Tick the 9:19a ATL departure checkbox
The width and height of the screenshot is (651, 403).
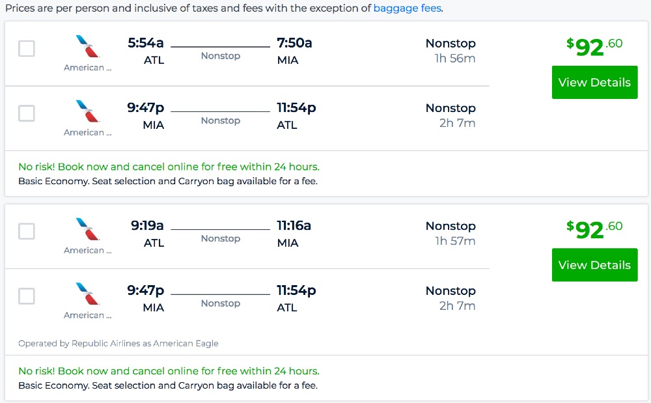point(27,231)
